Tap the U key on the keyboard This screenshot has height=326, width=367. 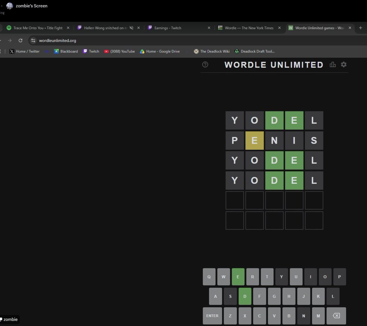click(x=296, y=277)
